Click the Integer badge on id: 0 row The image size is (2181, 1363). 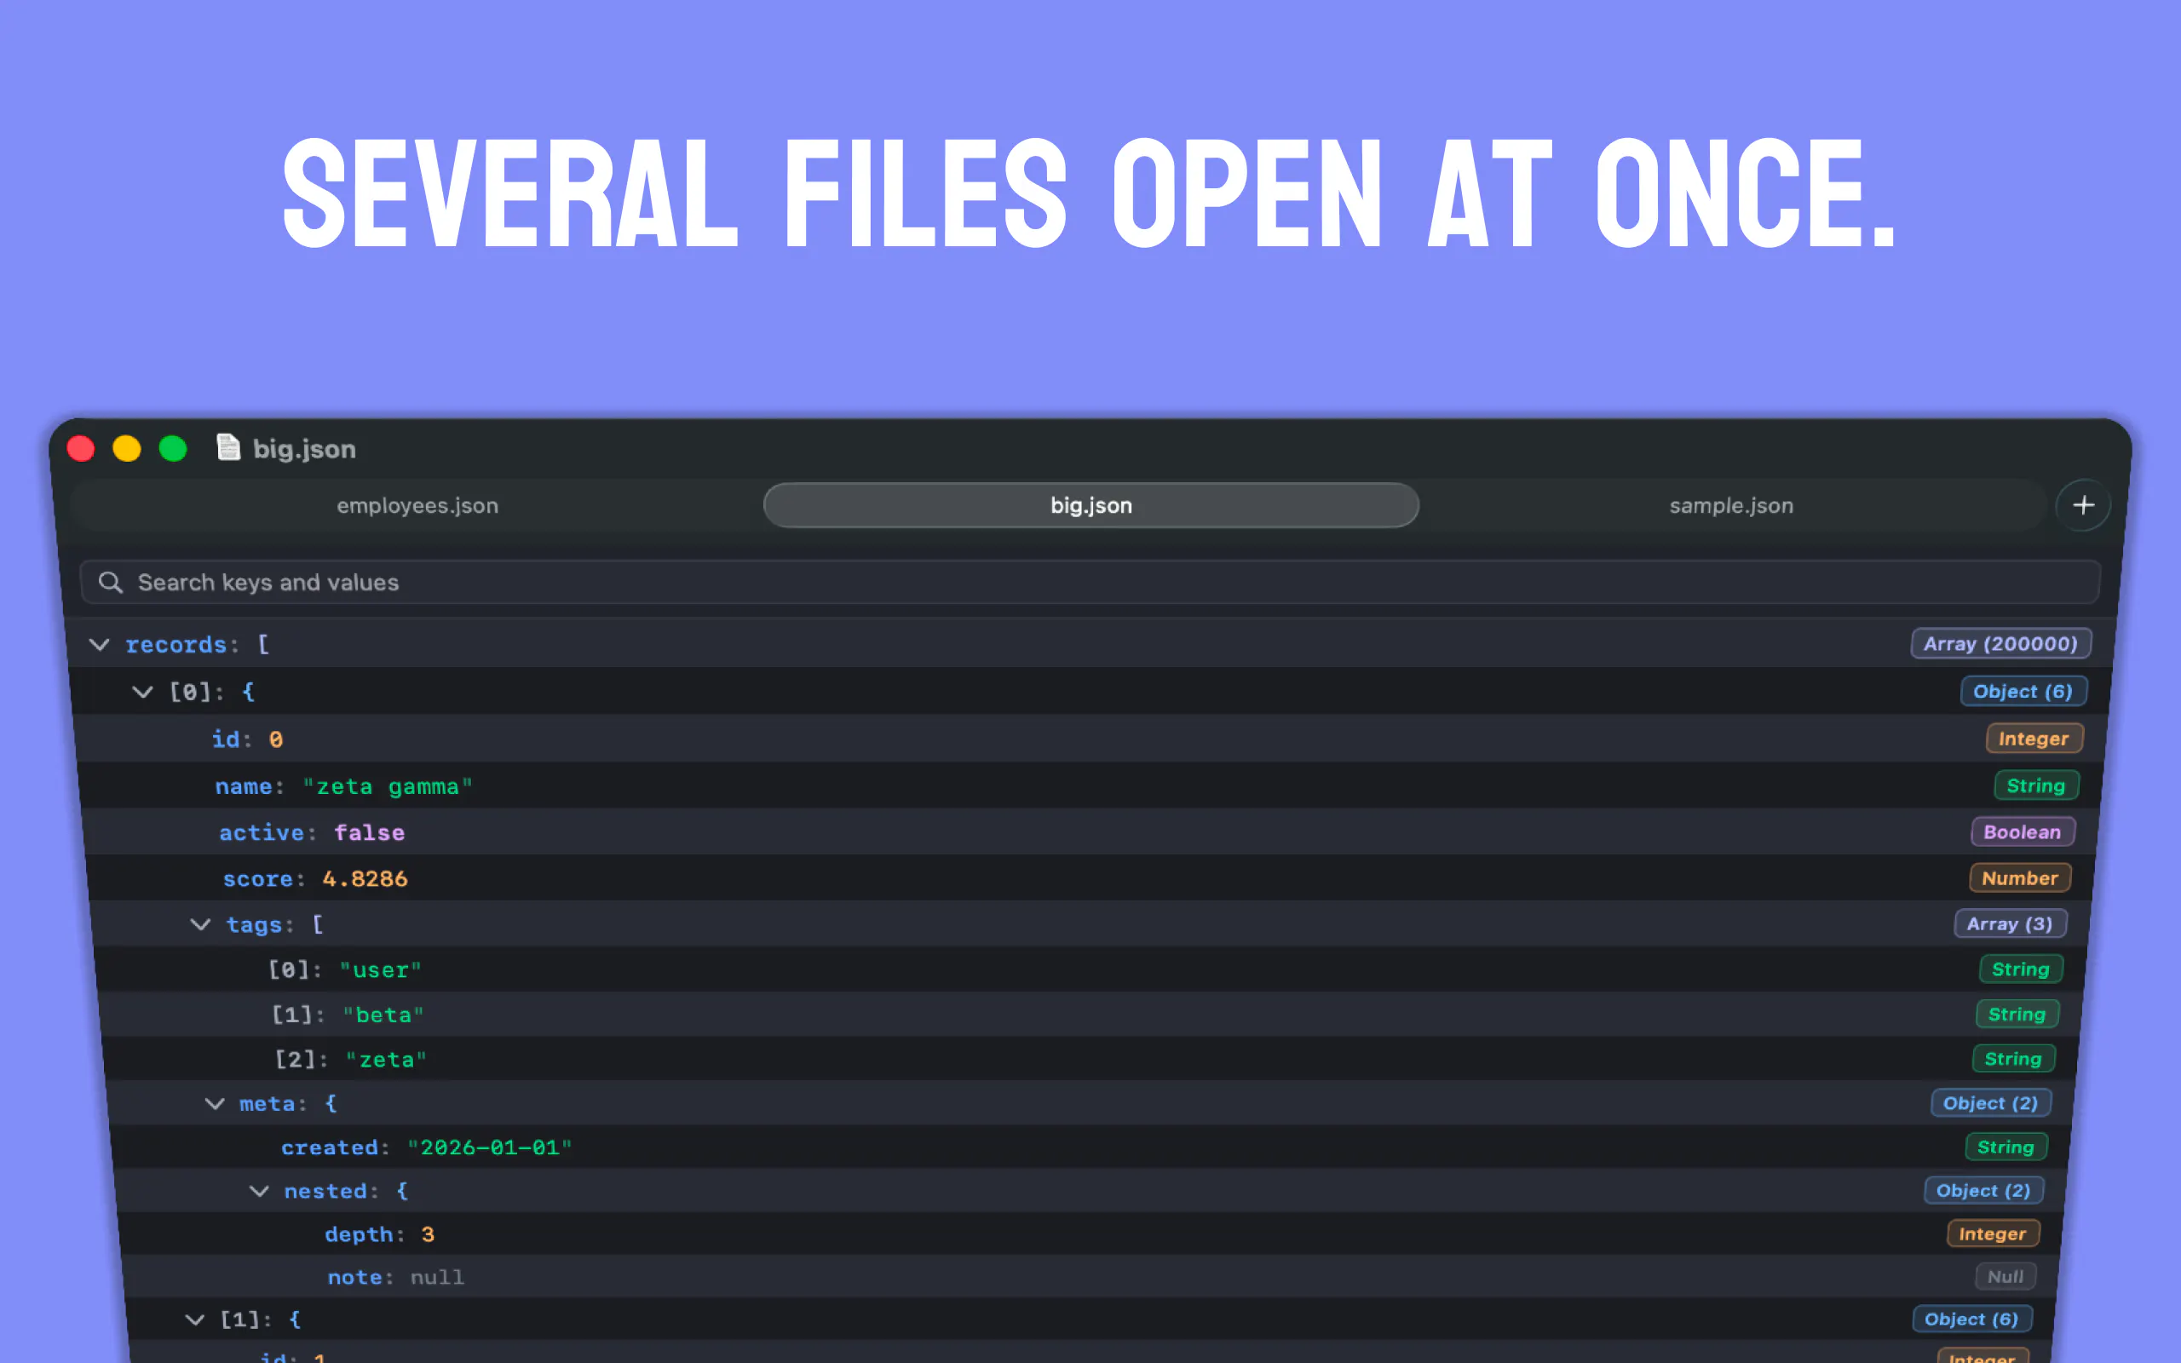[x=2034, y=739]
